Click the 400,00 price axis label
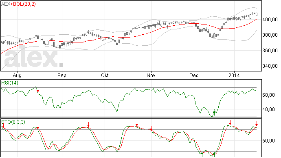This screenshot has height=158, width=281. click(x=270, y=20)
